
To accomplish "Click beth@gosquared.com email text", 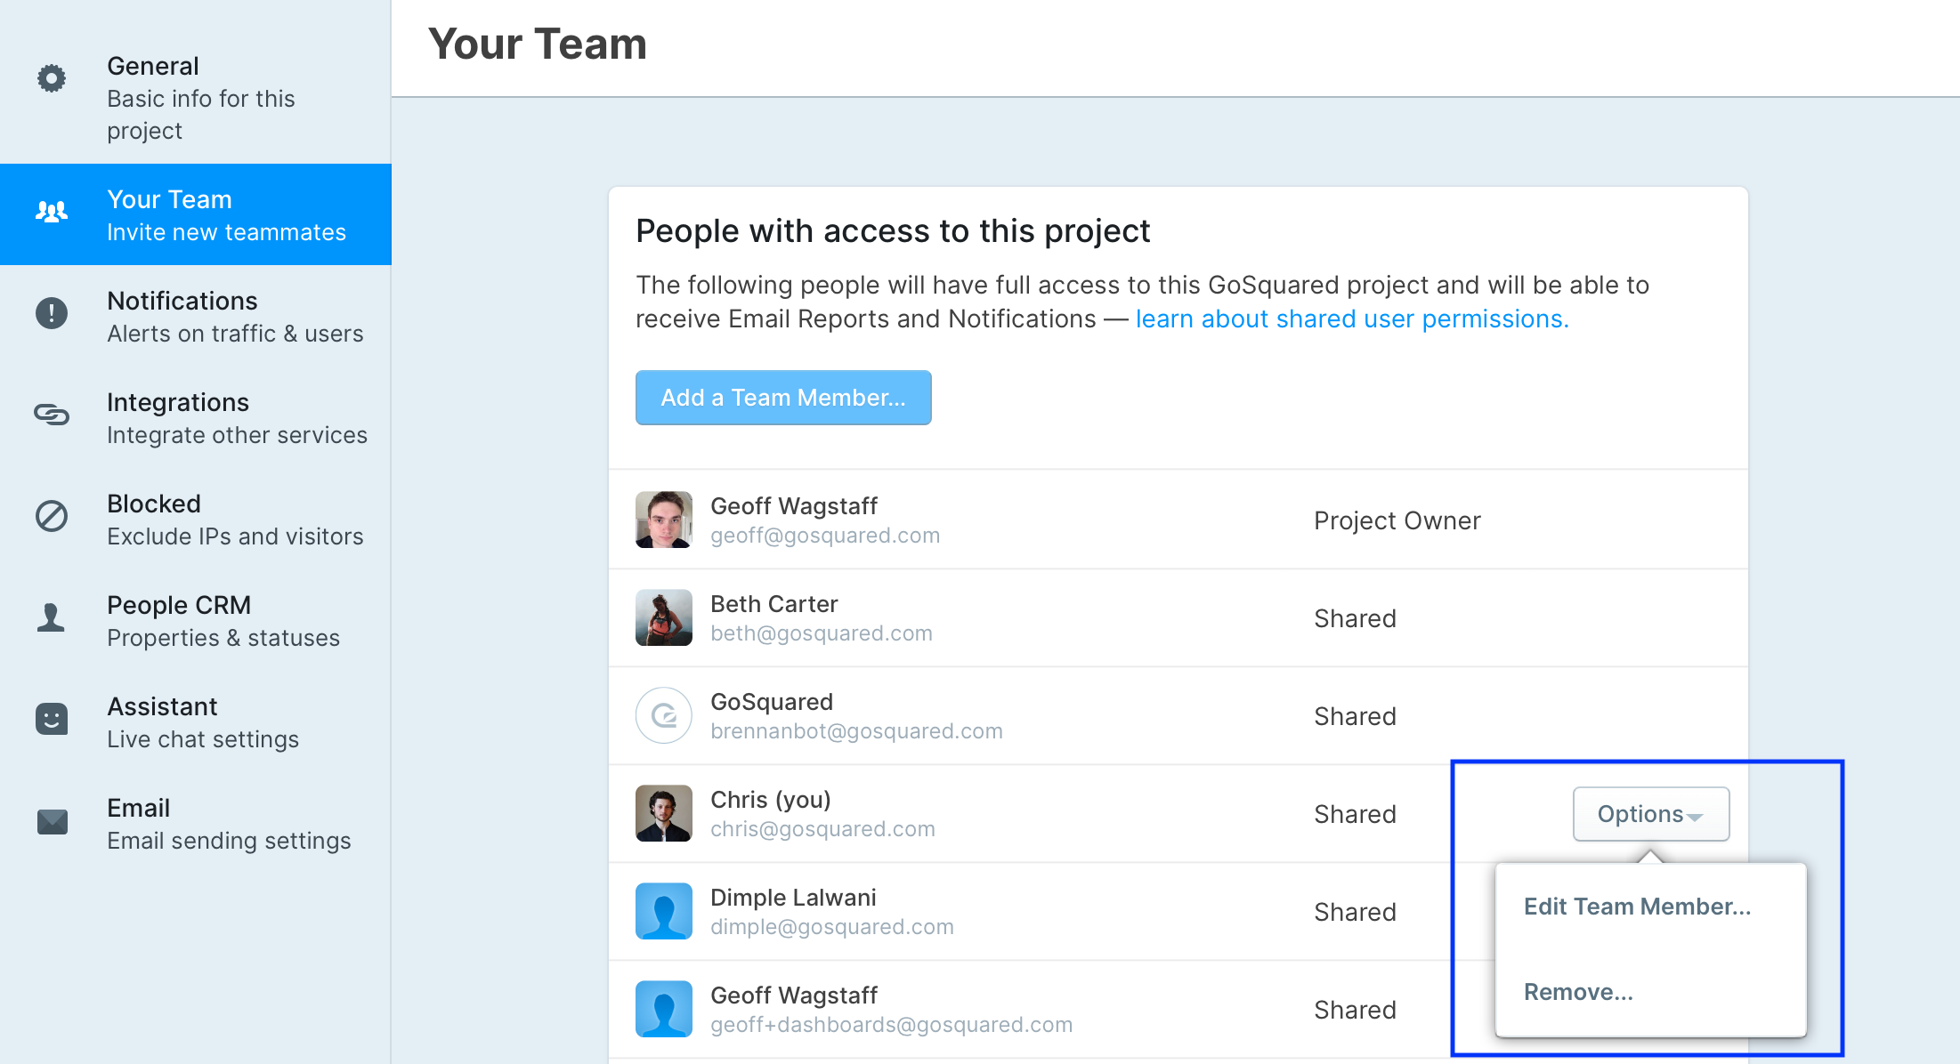I will click(822, 633).
